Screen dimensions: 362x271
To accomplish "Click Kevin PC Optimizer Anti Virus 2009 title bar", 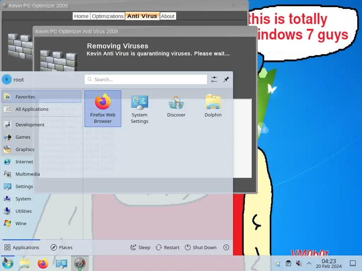I will pyautogui.click(x=145, y=31).
